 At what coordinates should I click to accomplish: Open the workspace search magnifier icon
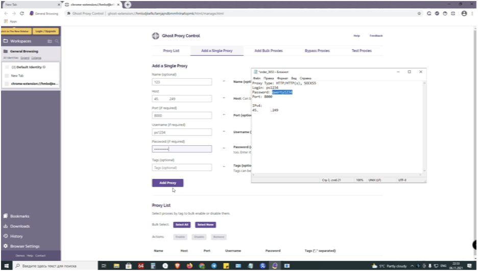pos(57,41)
